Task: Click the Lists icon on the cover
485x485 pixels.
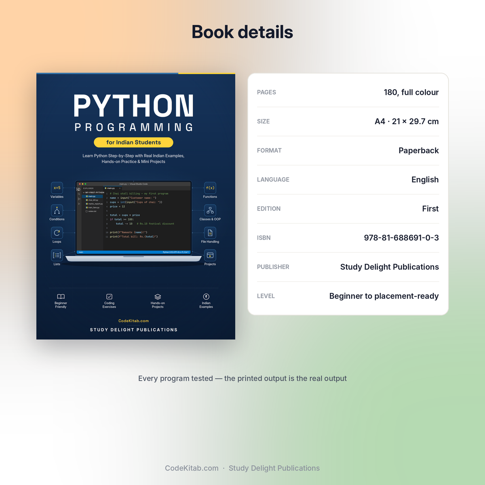Action: click(x=57, y=255)
